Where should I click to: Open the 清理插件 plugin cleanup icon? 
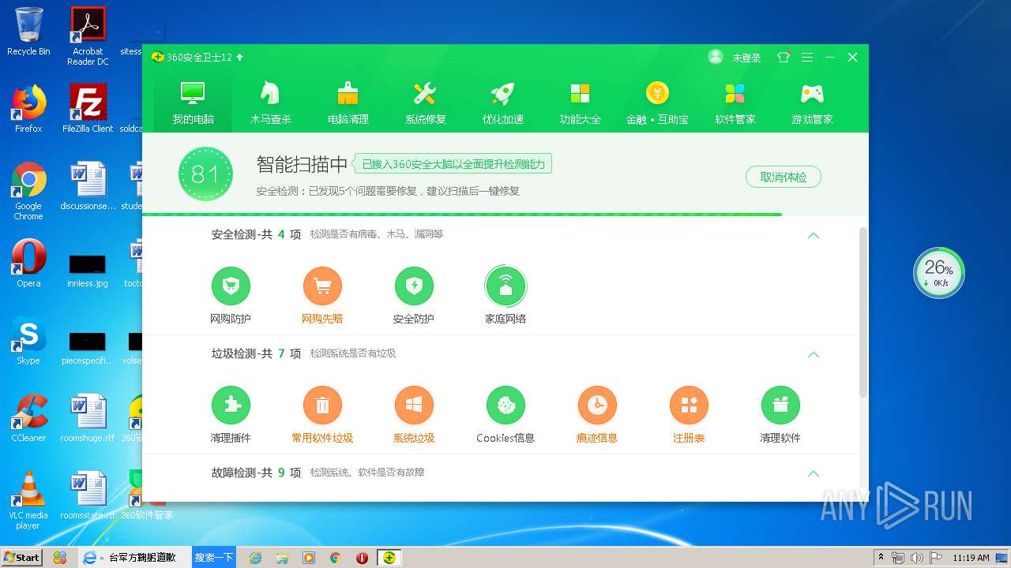click(231, 405)
